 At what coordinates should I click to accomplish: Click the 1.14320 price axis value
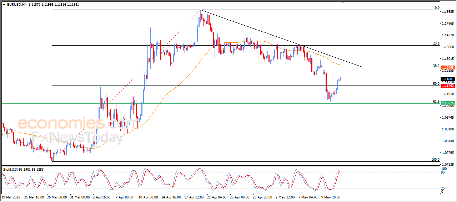tap(448, 36)
